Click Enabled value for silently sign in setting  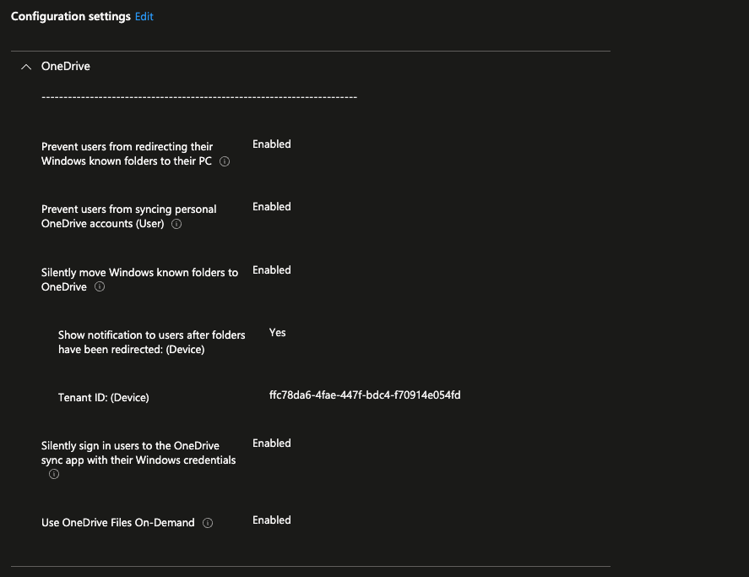[x=271, y=444]
